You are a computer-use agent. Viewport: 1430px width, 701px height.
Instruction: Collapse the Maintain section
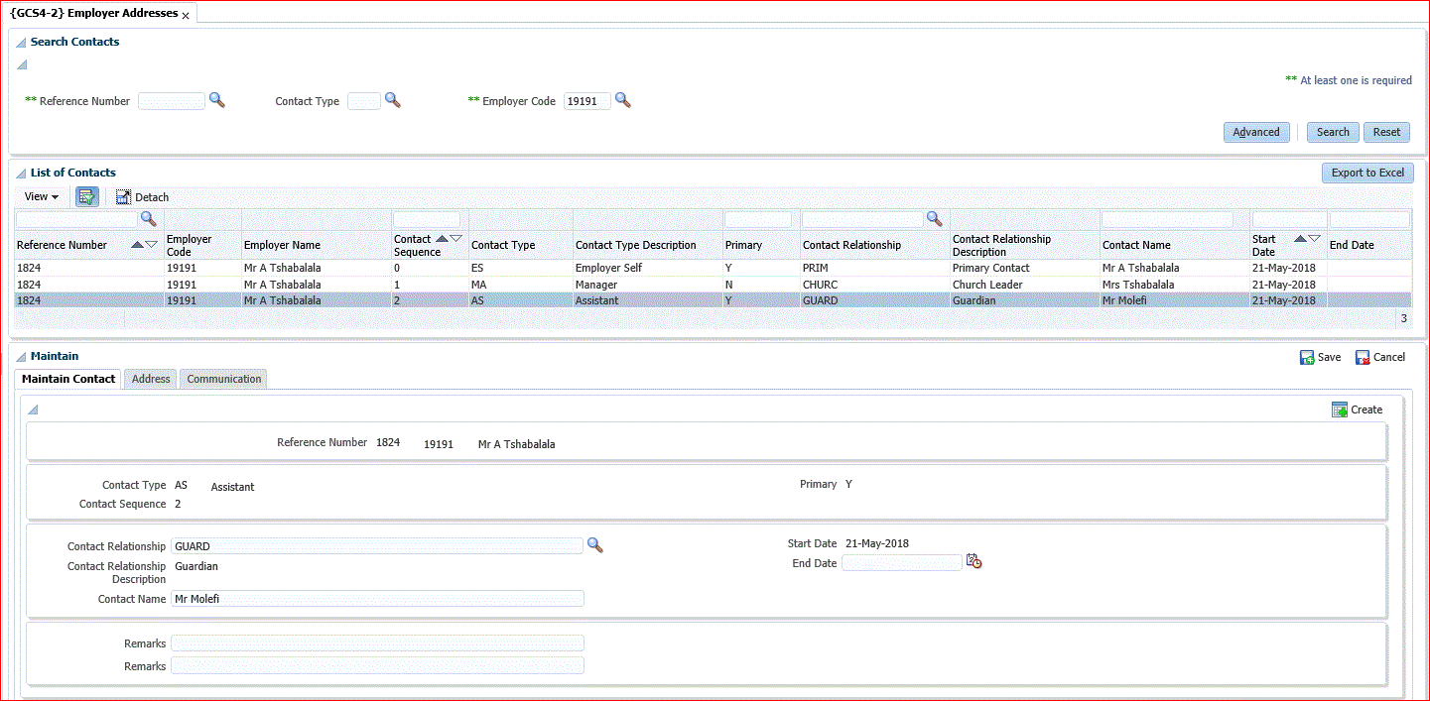[x=21, y=357]
